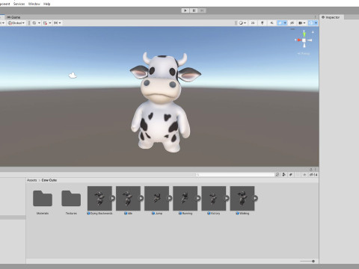Screen dimensions: 359x269
Task: Open the Help menu
Action: [x=47, y=4]
